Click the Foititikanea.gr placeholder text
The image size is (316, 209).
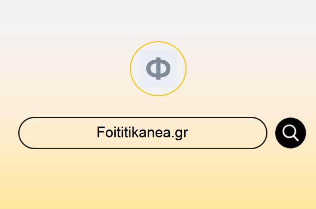coord(142,132)
